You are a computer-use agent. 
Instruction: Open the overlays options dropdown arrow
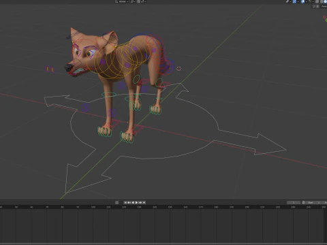click(x=307, y=1)
